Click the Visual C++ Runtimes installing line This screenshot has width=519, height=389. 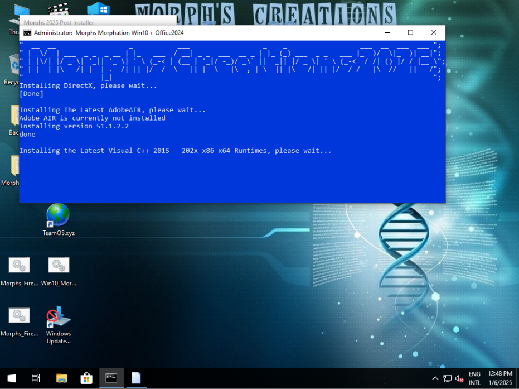[176, 151]
